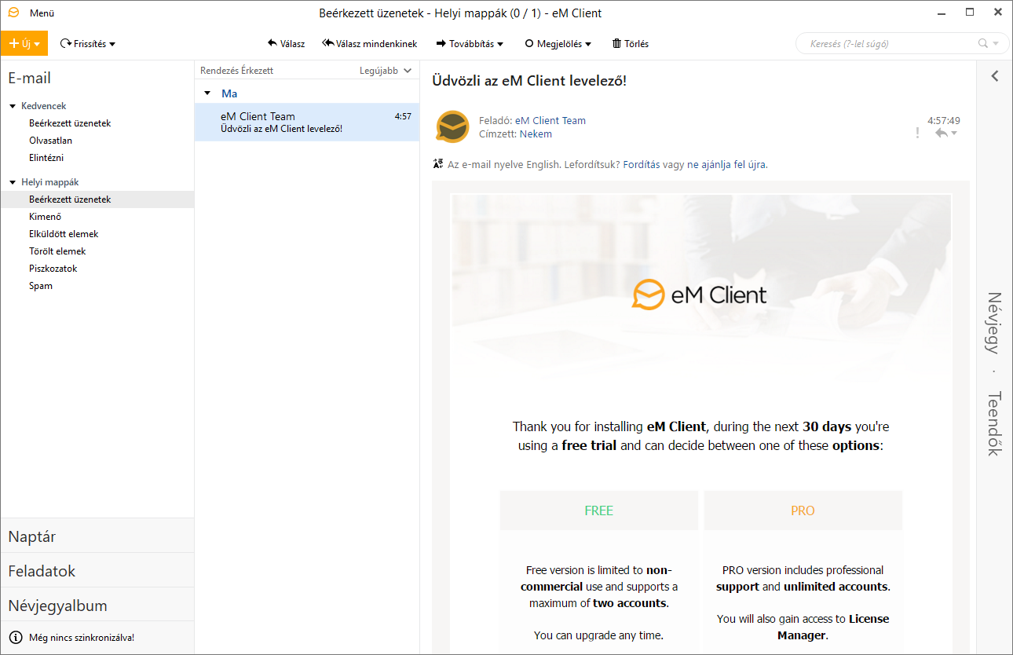Click the Válasz reply arrow icon
This screenshot has width=1013, height=655.
272,44
